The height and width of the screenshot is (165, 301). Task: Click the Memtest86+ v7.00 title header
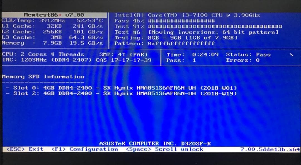point(54,15)
